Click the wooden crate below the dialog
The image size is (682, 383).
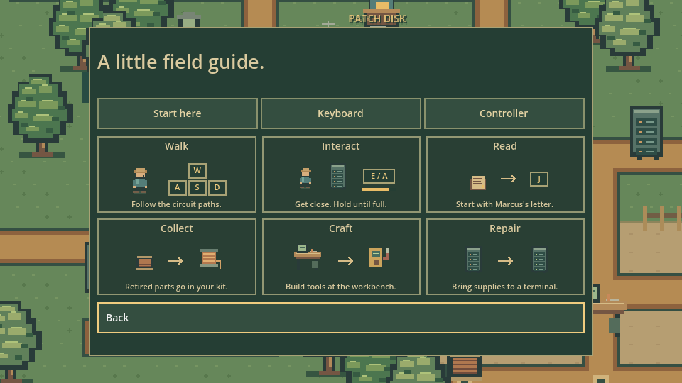[x=465, y=366]
